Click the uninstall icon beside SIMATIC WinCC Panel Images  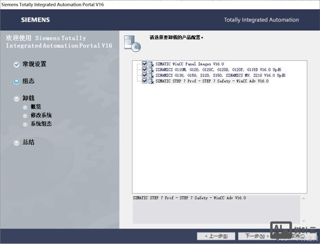(151, 64)
